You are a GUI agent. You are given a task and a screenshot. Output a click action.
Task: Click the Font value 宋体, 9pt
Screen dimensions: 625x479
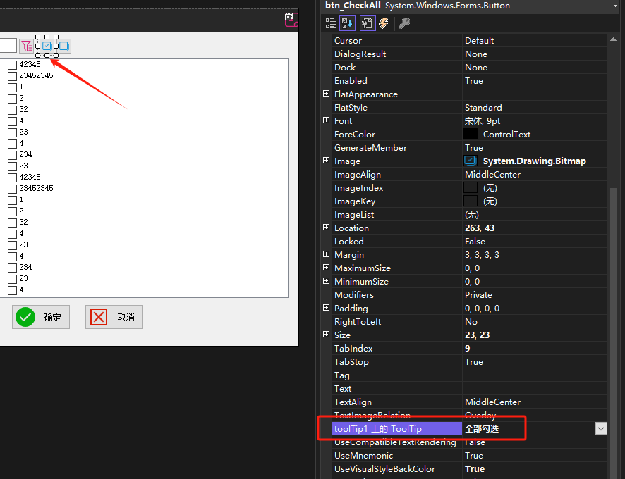483,121
